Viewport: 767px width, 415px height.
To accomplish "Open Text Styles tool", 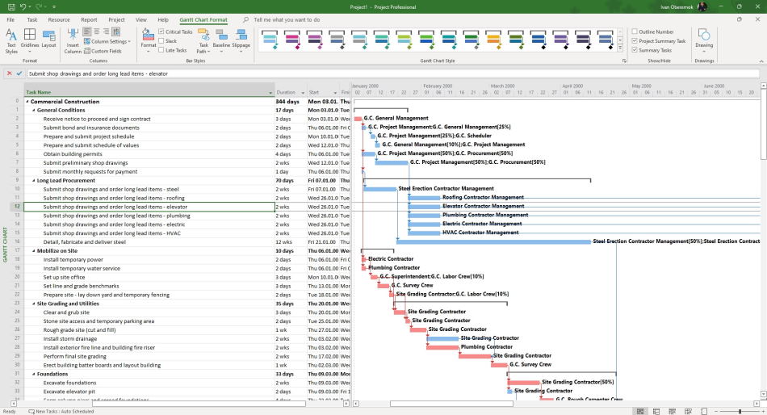I will click(x=11, y=41).
